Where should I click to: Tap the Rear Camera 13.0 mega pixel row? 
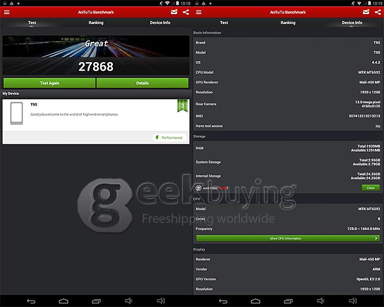coord(288,104)
